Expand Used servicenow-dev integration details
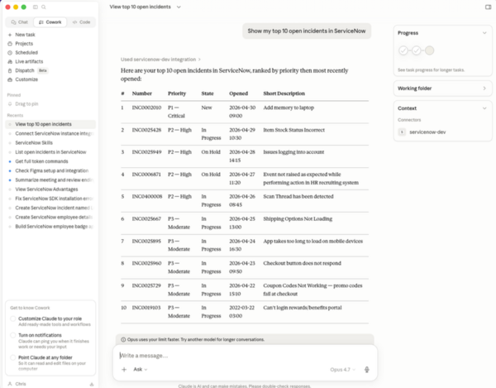496x388 pixels. click(x=160, y=60)
